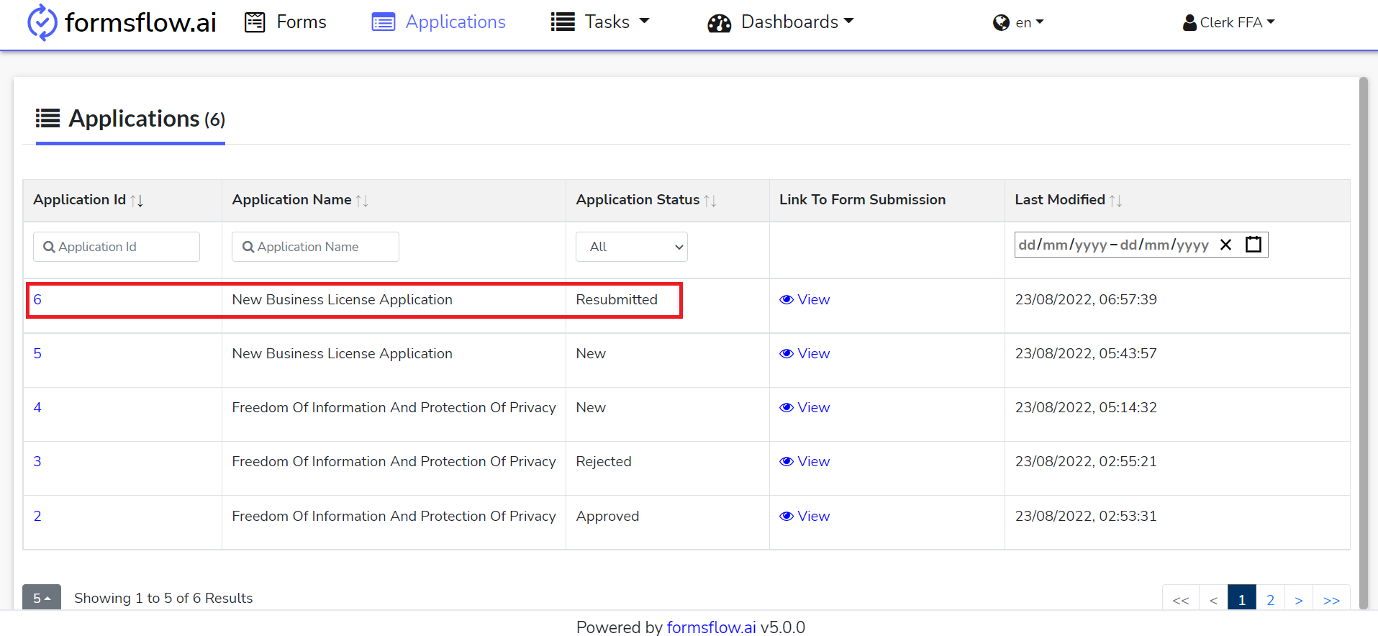View submission modified at 05:14:32
Screen dimensions: 1378x636
804,407
